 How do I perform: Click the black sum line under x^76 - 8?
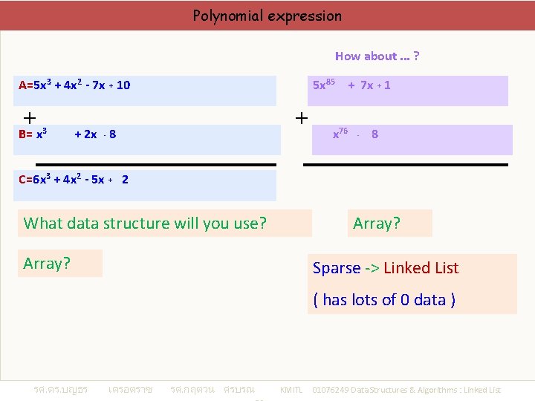coord(406,164)
